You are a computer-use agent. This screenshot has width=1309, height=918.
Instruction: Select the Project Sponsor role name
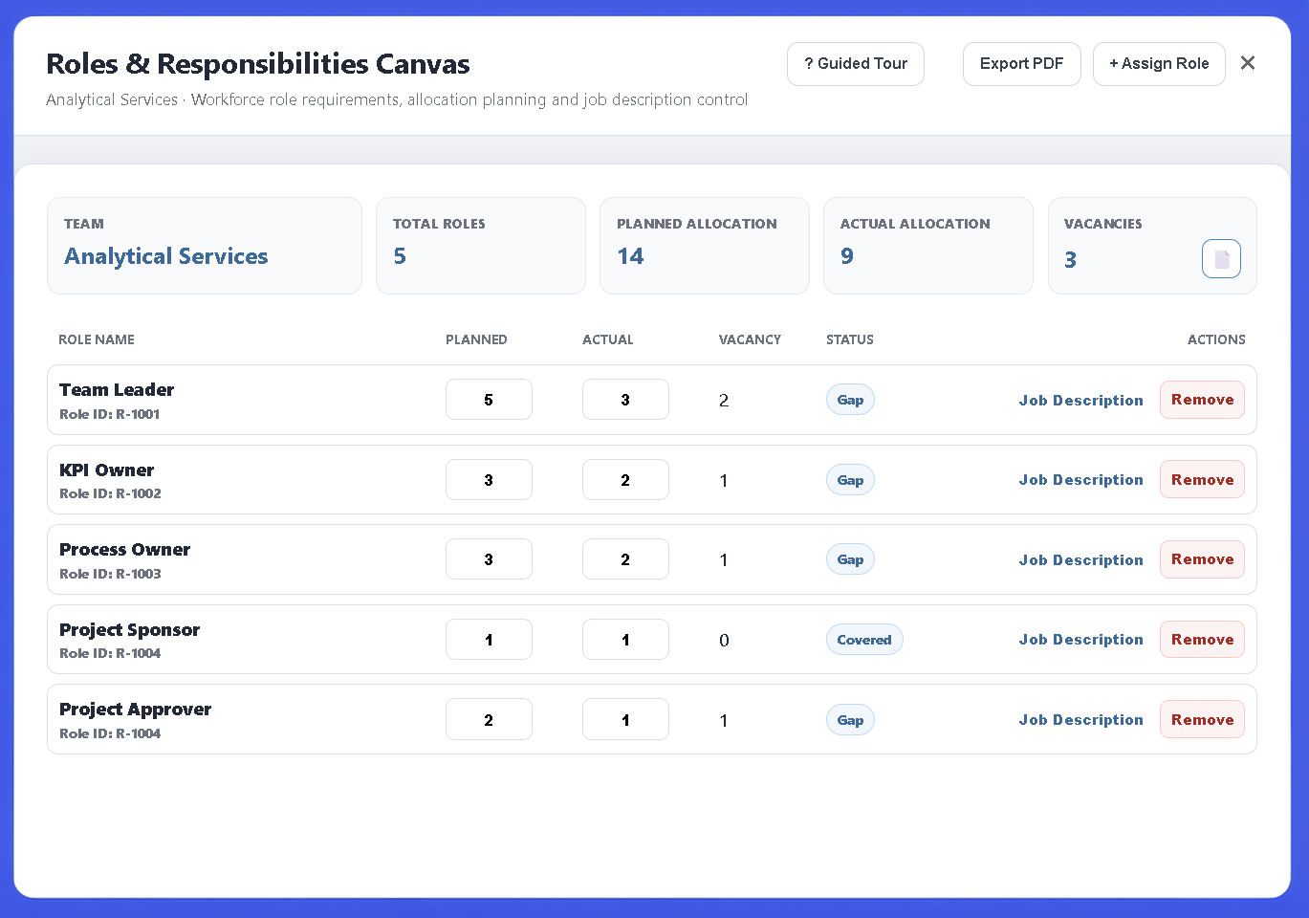click(129, 630)
